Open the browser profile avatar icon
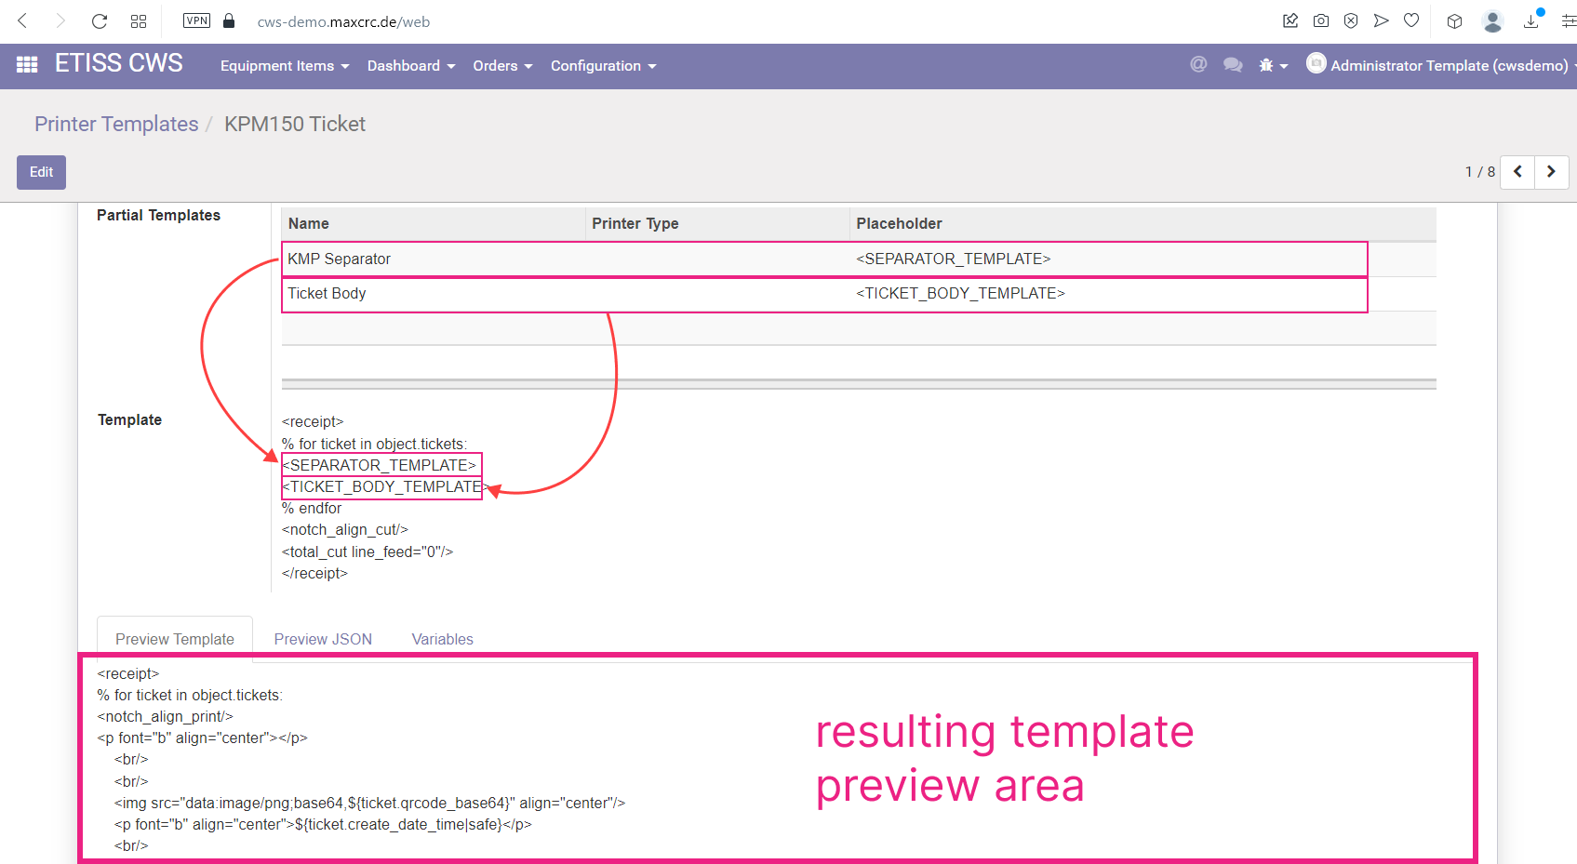Viewport: 1577px width, 864px height. pyautogui.click(x=1493, y=20)
